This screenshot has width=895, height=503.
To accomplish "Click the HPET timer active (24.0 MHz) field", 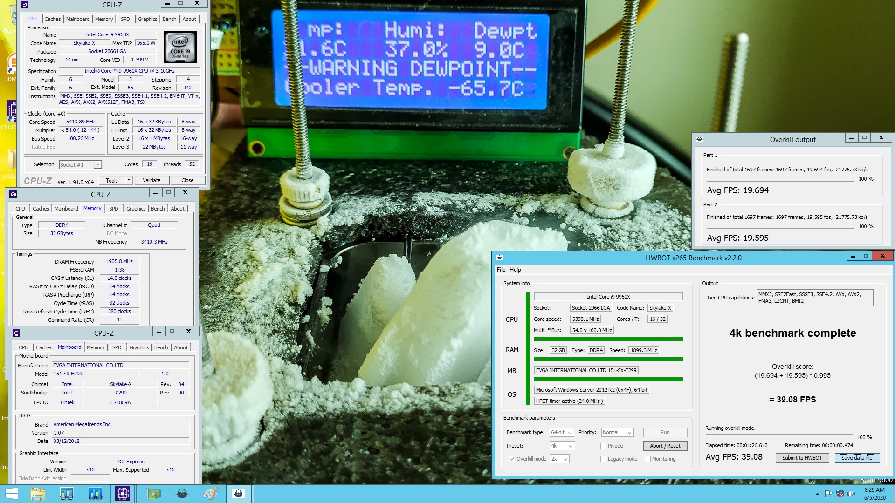I will pyautogui.click(x=569, y=401).
